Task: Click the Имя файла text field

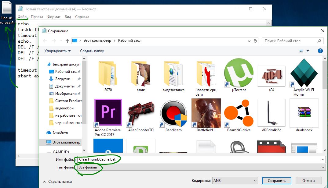Action: (199, 159)
